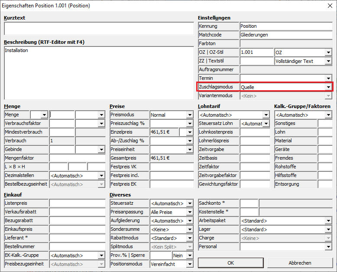The image size is (337, 272).
Task: Open the Positionsmodus Vereinfacht dropdown
Action: click(x=190, y=264)
